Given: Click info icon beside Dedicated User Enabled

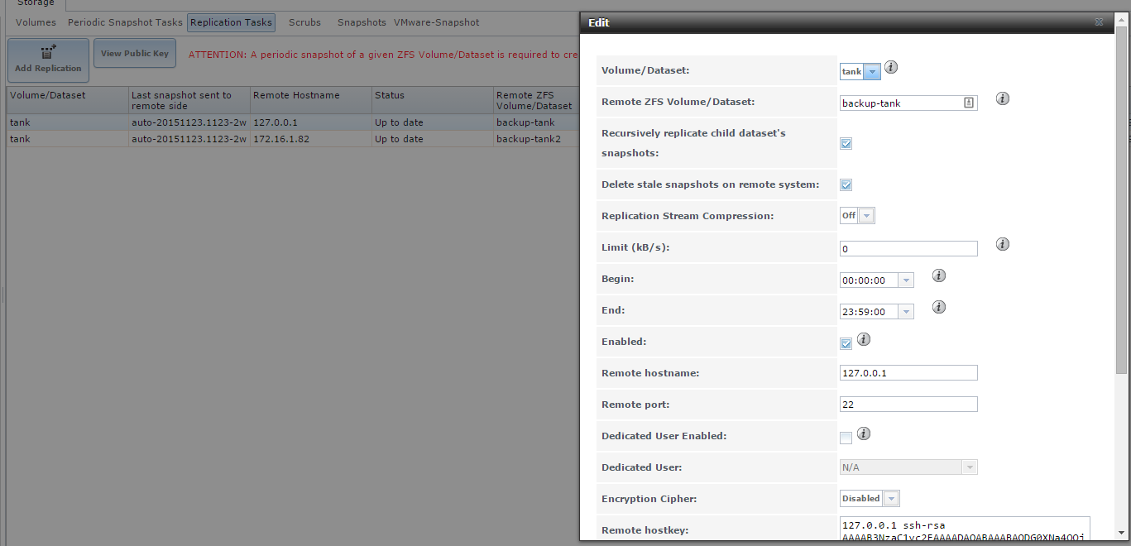Looking at the screenshot, I should (x=864, y=433).
